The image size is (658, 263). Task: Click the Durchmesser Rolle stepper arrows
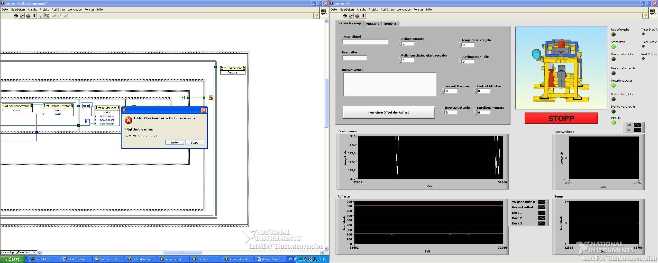point(460,62)
